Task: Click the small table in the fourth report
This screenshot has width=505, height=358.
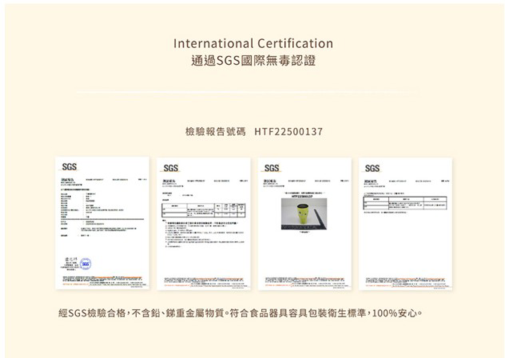Action: point(405,202)
